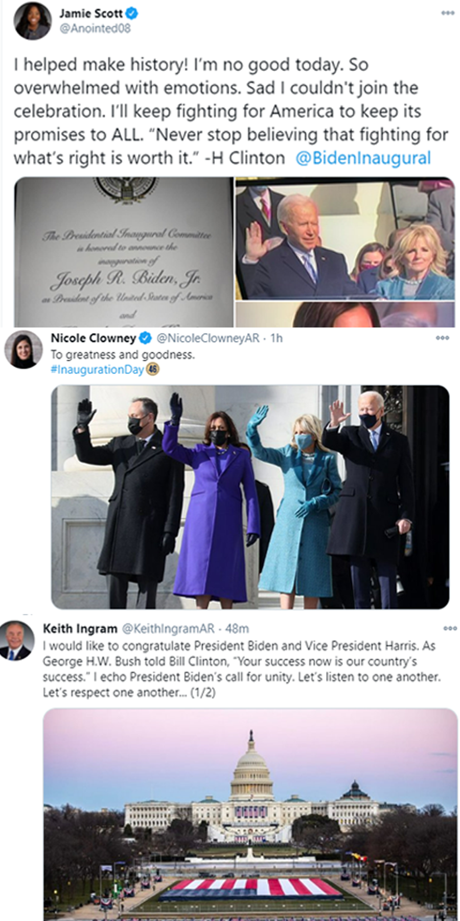The image size is (460, 921).
Task: Open Nicole Clowney's profile avatar
Action: [24, 349]
